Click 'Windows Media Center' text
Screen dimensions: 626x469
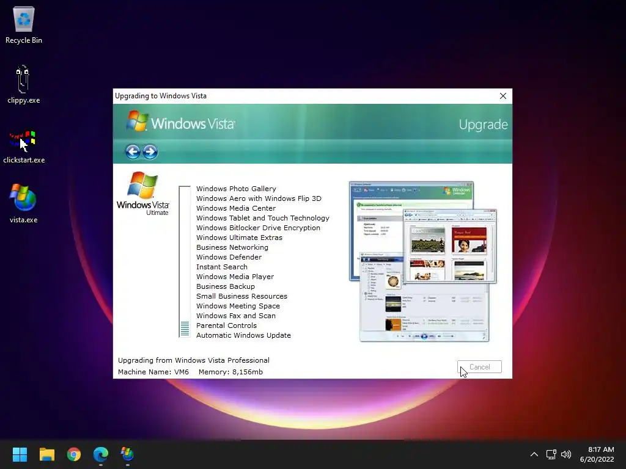point(236,208)
